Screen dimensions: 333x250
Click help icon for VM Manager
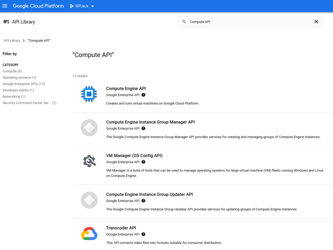pos(143,162)
